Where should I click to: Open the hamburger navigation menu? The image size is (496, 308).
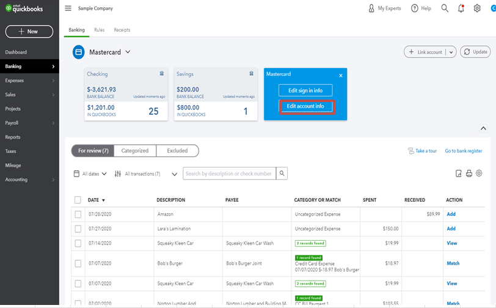point(68,8)
